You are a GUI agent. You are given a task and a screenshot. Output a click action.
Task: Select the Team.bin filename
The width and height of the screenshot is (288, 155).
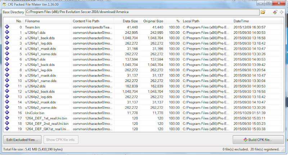tap(32, 27)
